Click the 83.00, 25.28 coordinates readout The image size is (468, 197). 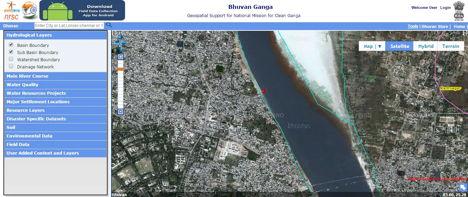point(455,195)
